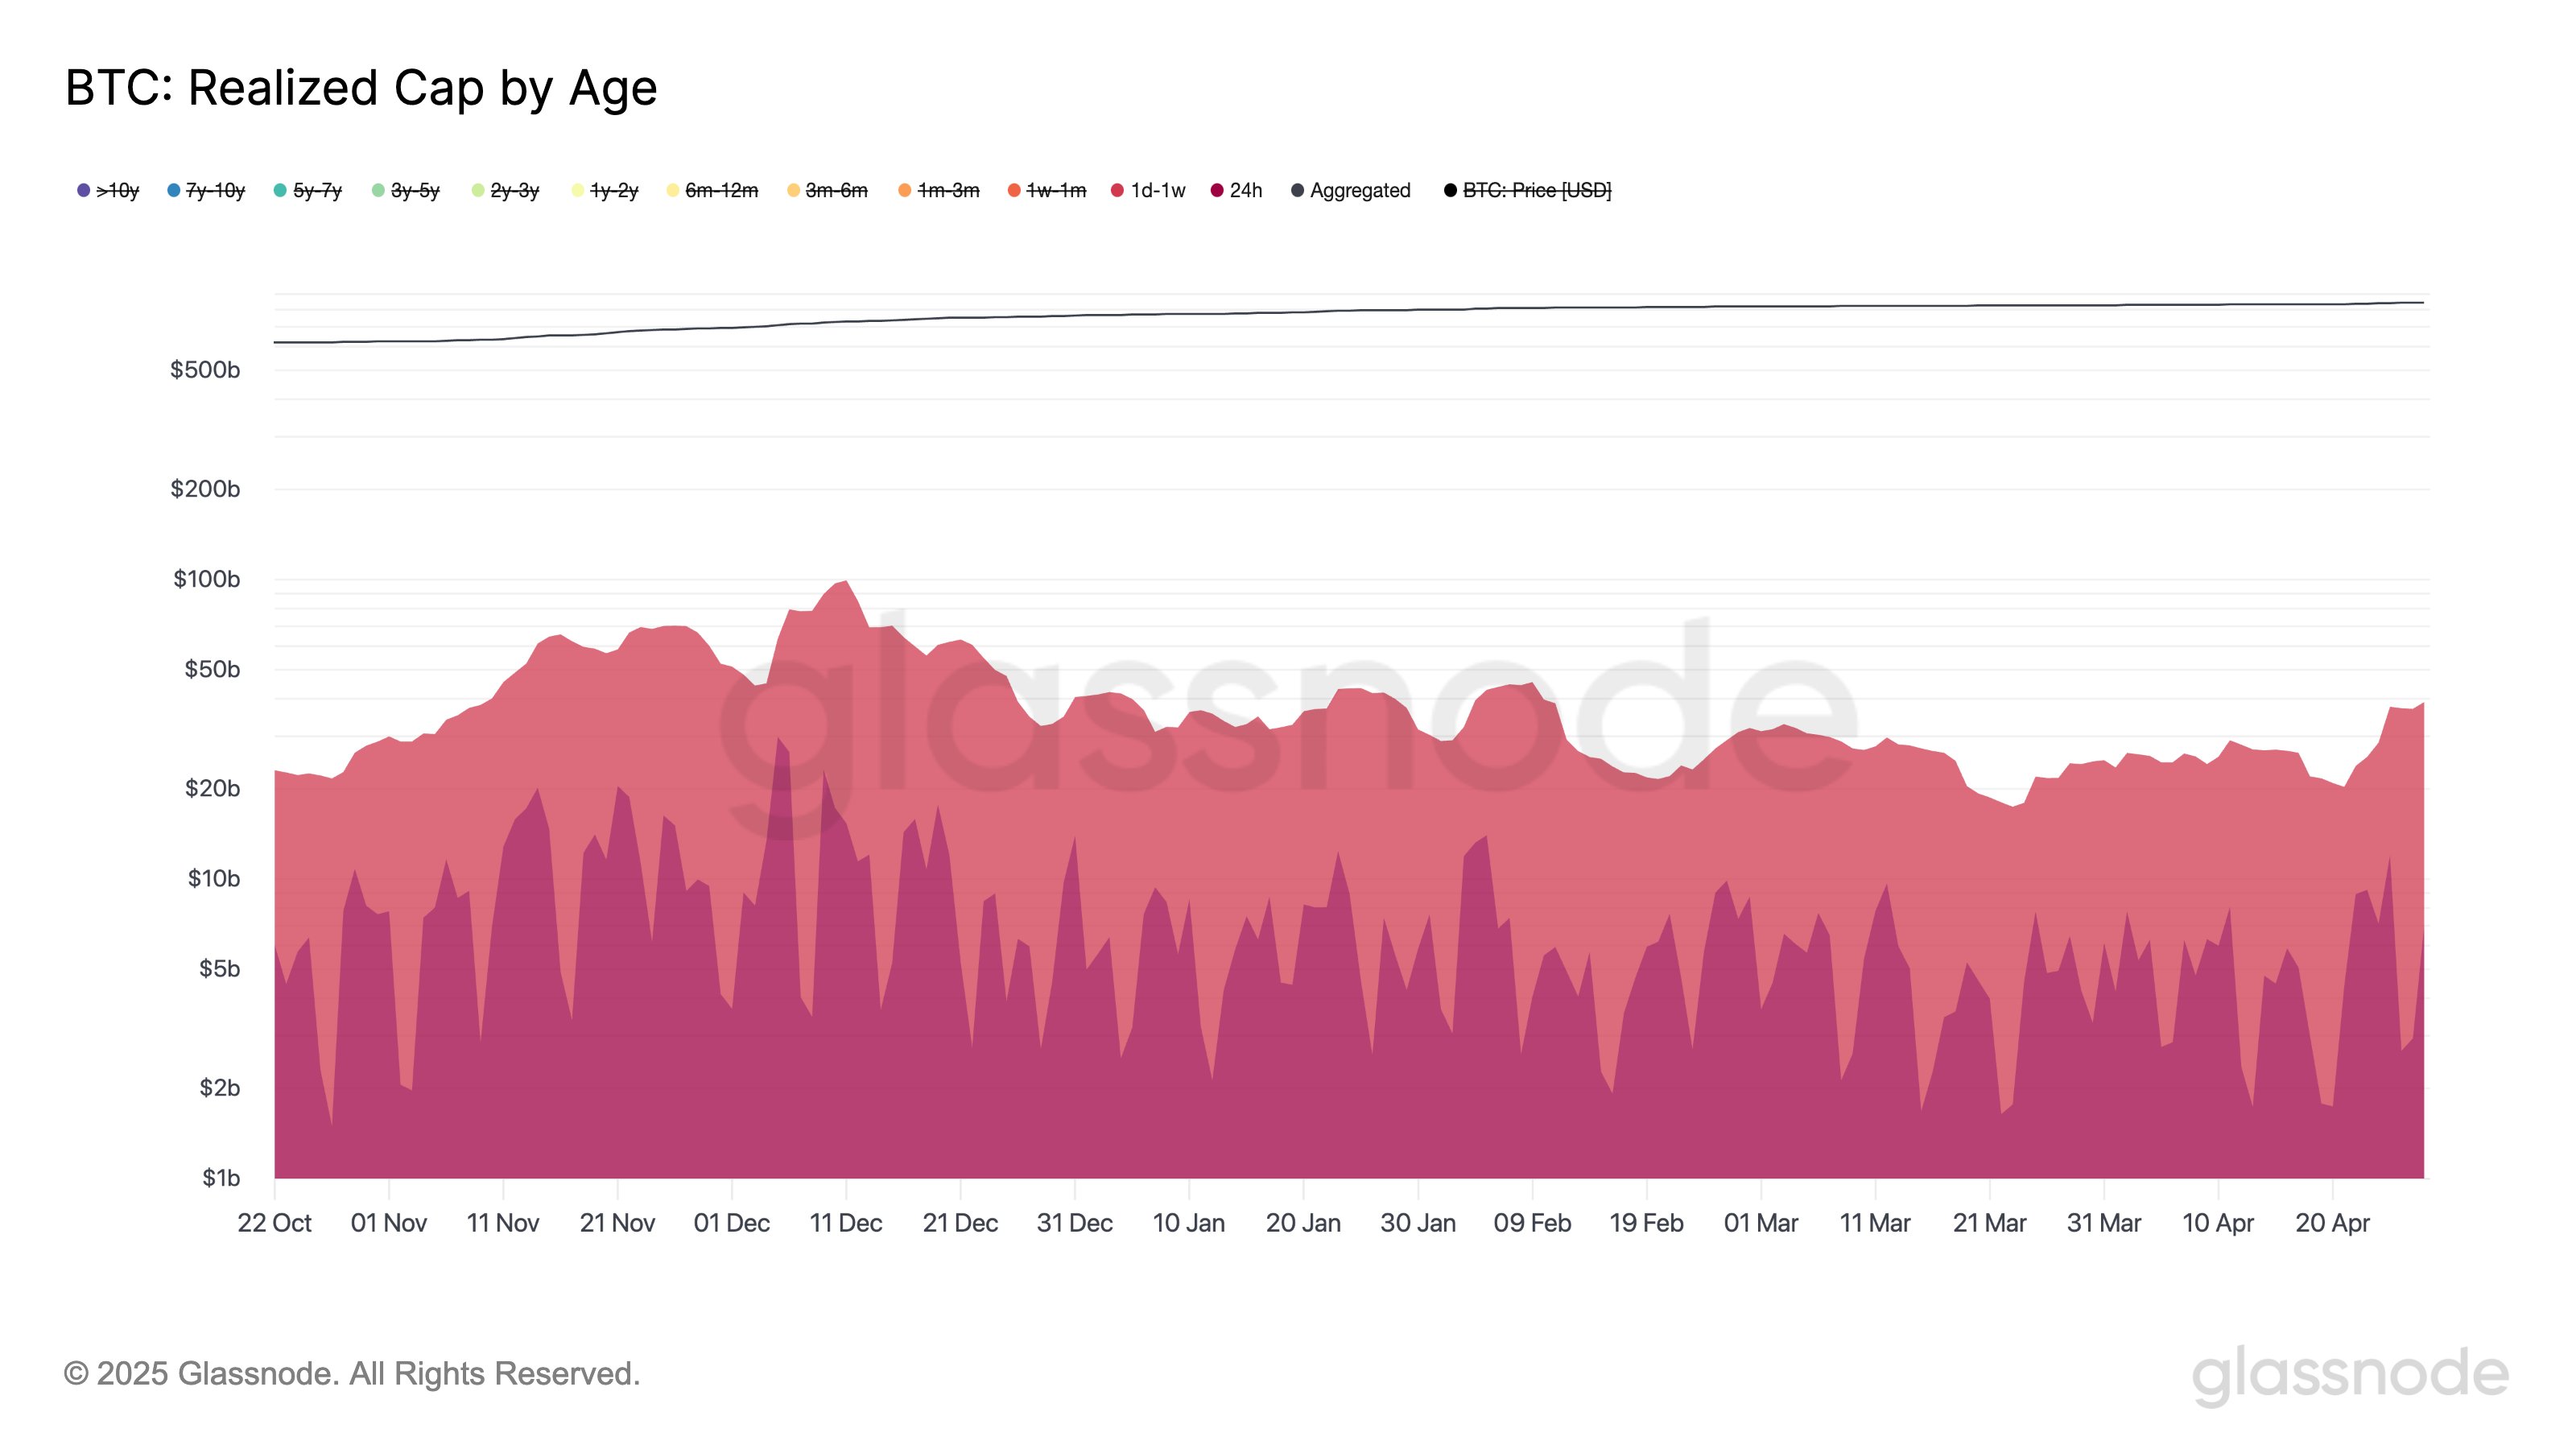Show the BTC: Price [USD] series
Viewport: 2576px width, 1449px height.
1528,190
